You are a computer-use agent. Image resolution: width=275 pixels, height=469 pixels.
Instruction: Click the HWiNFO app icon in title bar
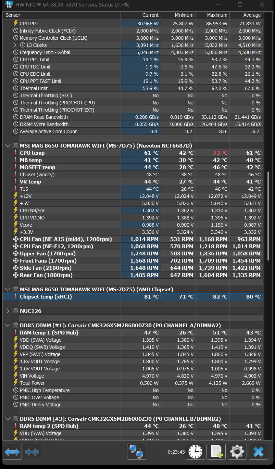(x=9, y=4)
